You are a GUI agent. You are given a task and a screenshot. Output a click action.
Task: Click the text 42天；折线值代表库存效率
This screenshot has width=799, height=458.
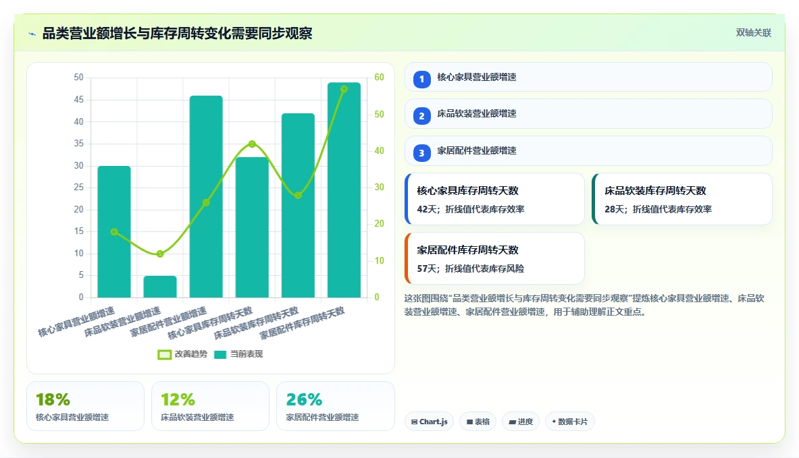[470, 209]
